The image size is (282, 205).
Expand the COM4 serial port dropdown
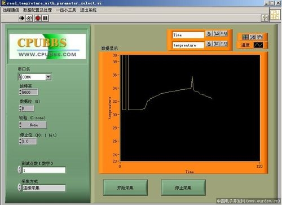tap(49, 77)
